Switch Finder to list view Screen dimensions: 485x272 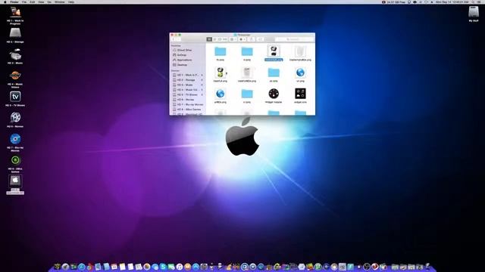point(214,39)
